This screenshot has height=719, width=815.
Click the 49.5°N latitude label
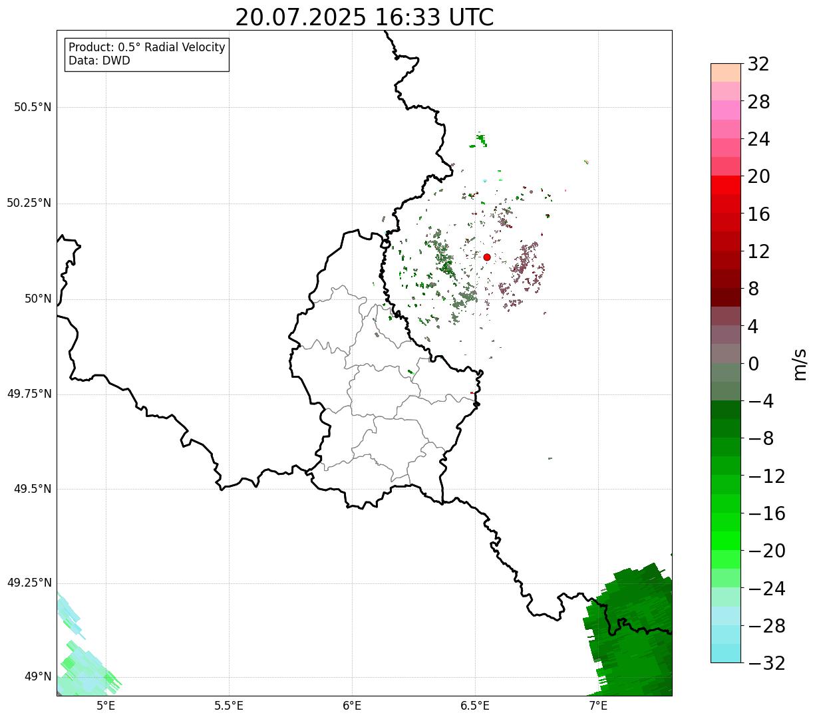(33, 489)
